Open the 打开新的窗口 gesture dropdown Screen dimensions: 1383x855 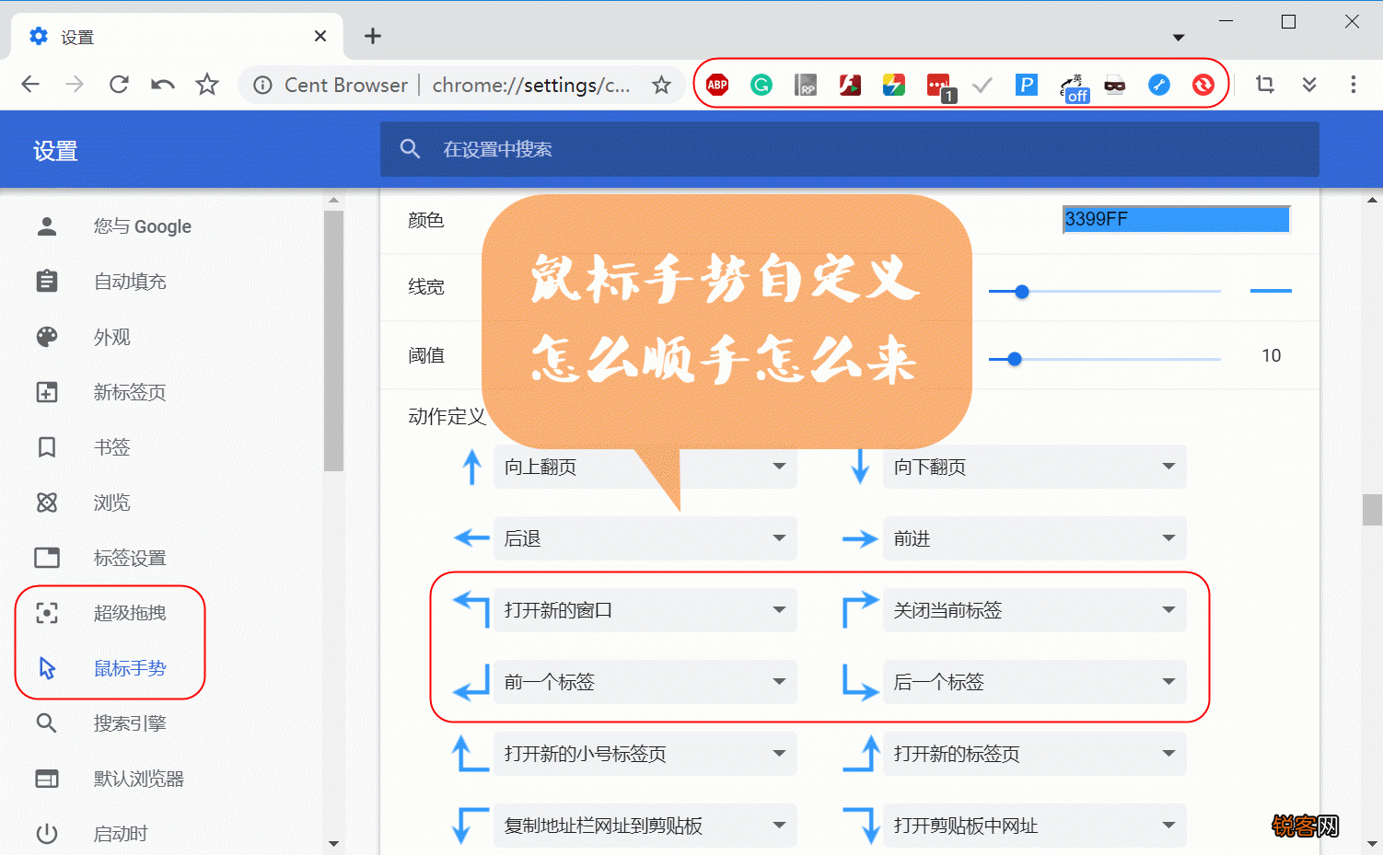point(645,610)
